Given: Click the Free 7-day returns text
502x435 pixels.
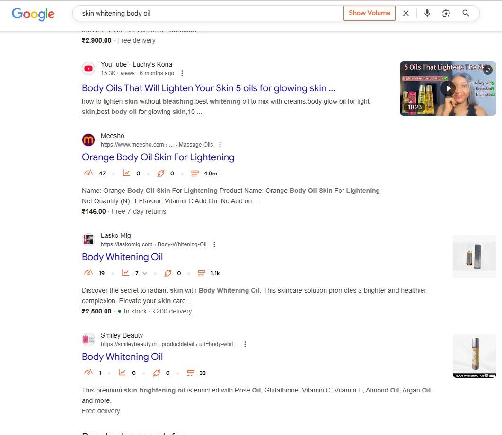Looking at the screenshot, I should pos(139,211).
